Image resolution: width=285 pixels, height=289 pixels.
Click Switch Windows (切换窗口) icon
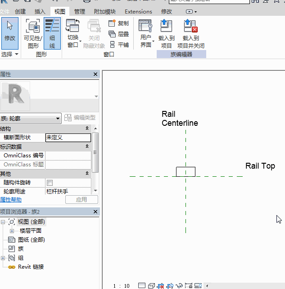coord(73,26)
